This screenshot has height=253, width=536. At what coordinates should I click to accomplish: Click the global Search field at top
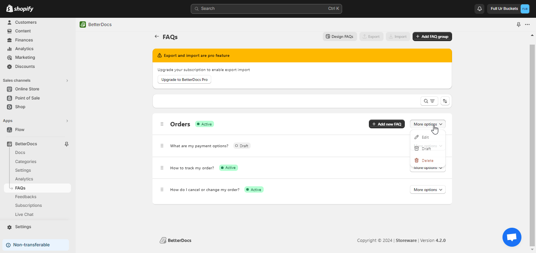(x=266, y=8)
